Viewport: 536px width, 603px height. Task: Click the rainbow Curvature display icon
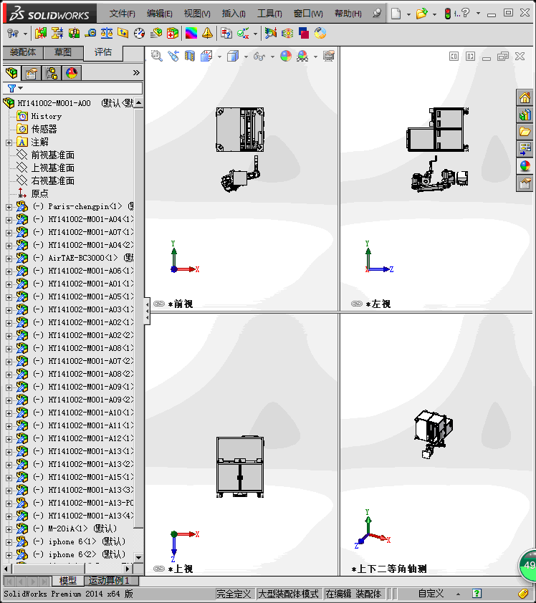(x=191, y=34)
